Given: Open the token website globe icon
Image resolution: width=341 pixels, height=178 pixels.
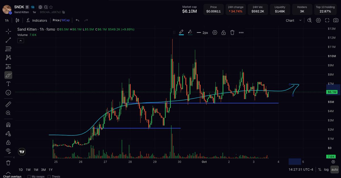Looking at the screenshot, I should tap(40, 7).
